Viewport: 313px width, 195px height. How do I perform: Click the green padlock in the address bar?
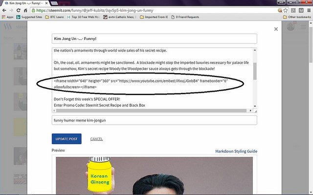pyautogui.click(x=33, y=11)
